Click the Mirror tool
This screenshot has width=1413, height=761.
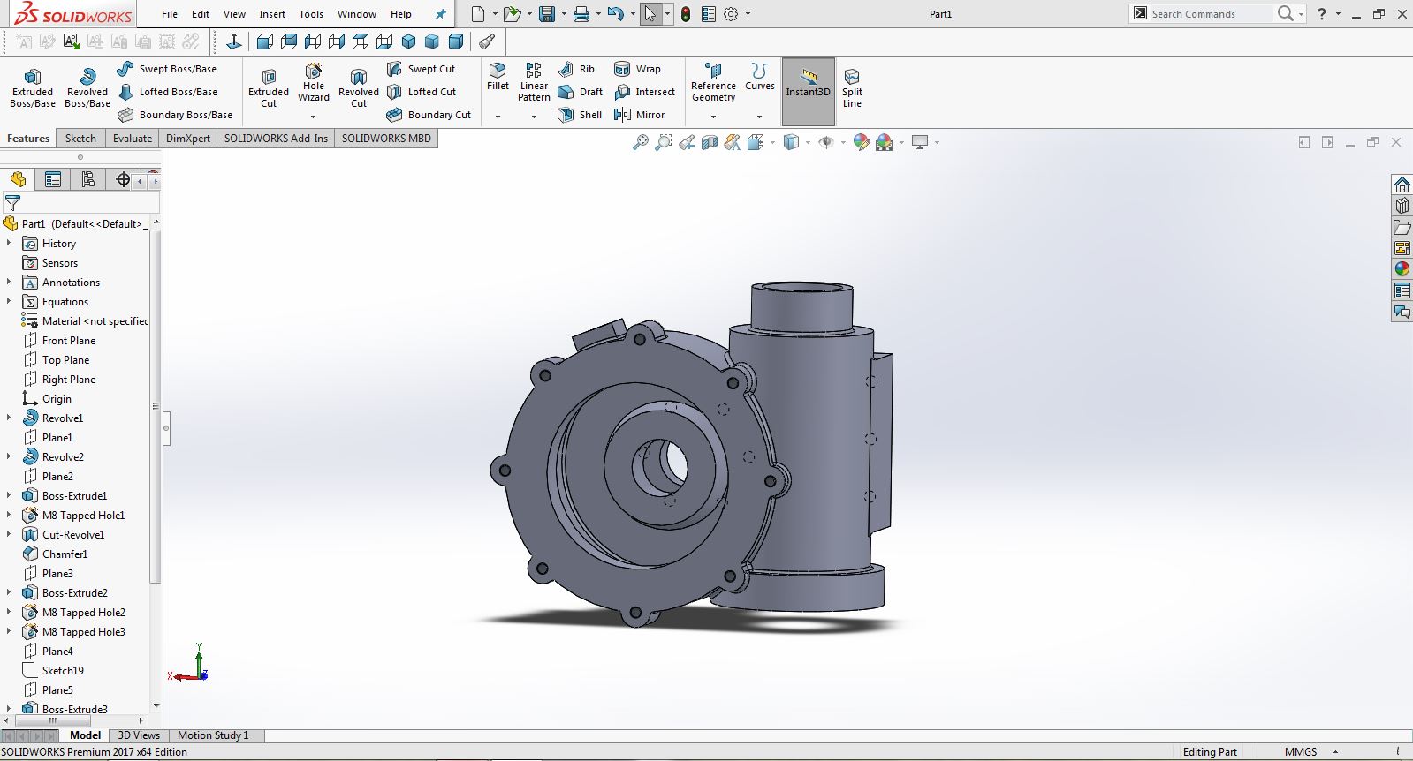(640, 115)
